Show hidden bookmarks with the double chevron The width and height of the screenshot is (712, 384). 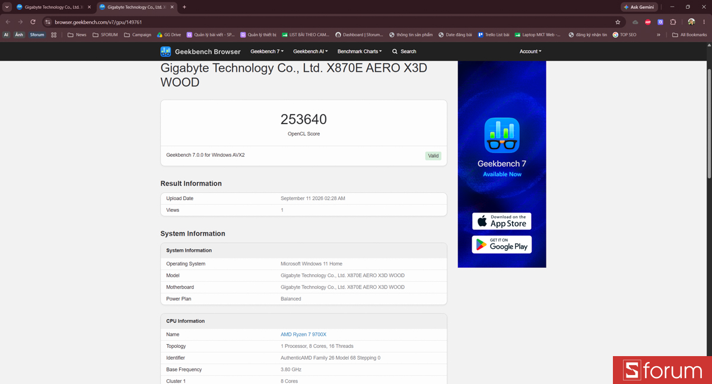tap(658, 35)
